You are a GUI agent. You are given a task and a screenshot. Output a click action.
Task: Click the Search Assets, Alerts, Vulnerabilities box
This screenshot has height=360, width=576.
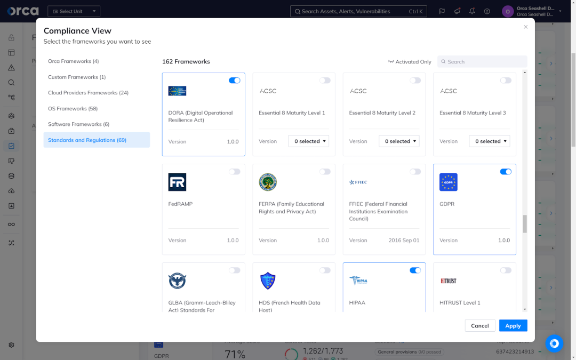[x=358, y=11]
